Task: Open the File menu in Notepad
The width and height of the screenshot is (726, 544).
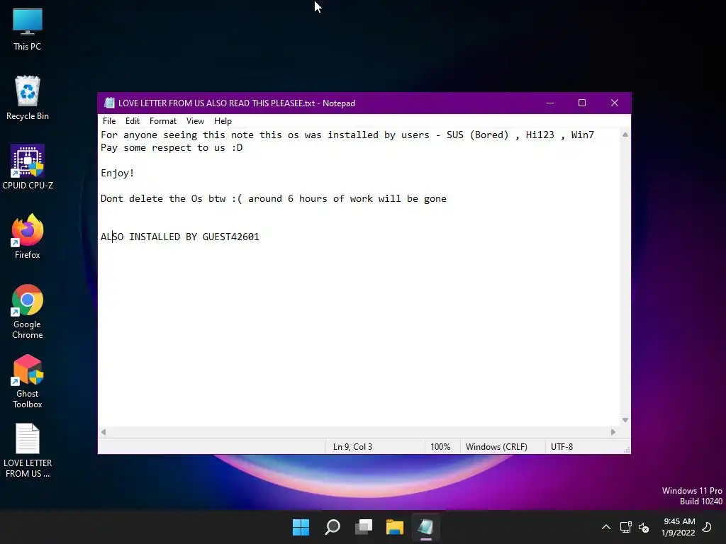Action: click(109, 121)
